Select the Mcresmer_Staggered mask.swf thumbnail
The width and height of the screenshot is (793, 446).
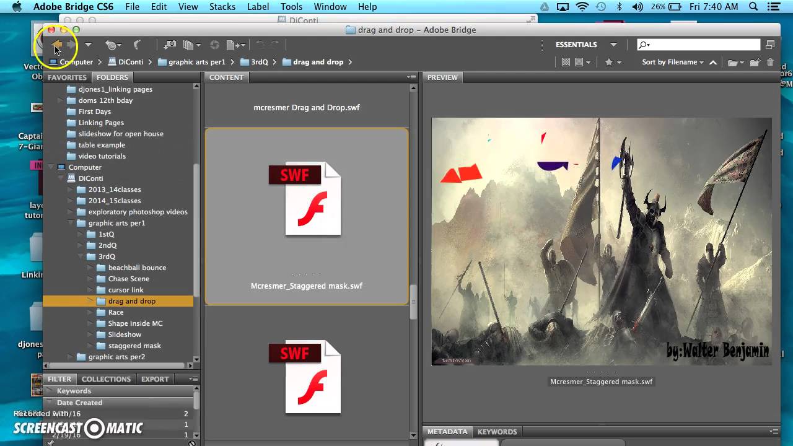307,217
